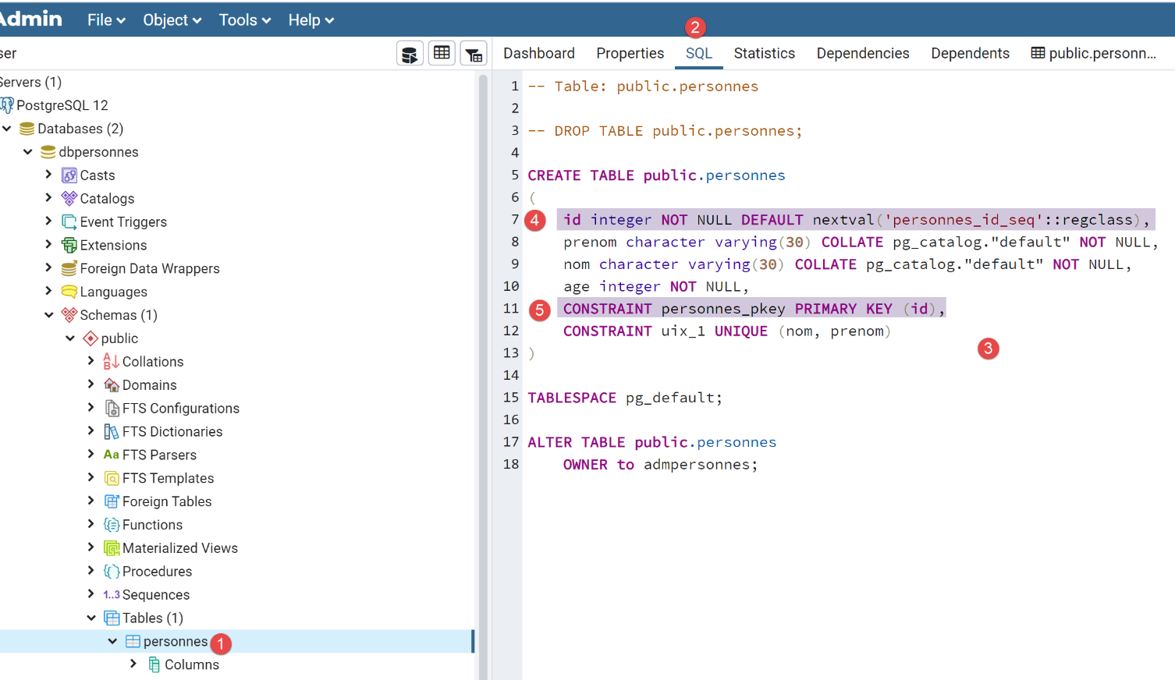Open the Tools menu
This screenshot has height=680, width=1175.
click(x=244, y=20)
